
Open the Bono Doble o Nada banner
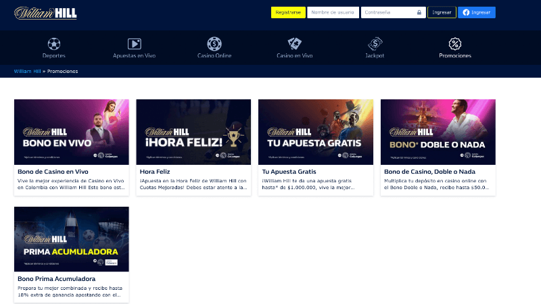[438, 132]
